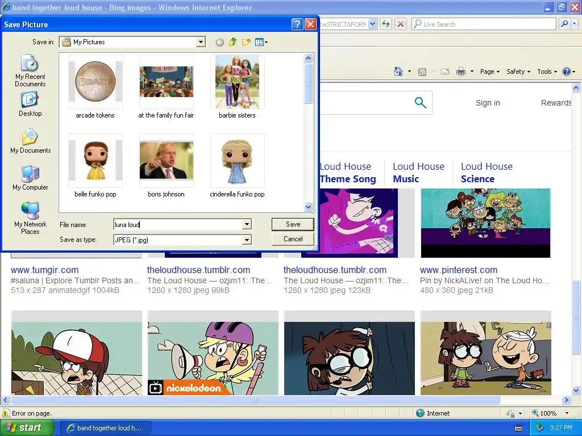Expand the Save as type dropdown

tap(247, 240)
